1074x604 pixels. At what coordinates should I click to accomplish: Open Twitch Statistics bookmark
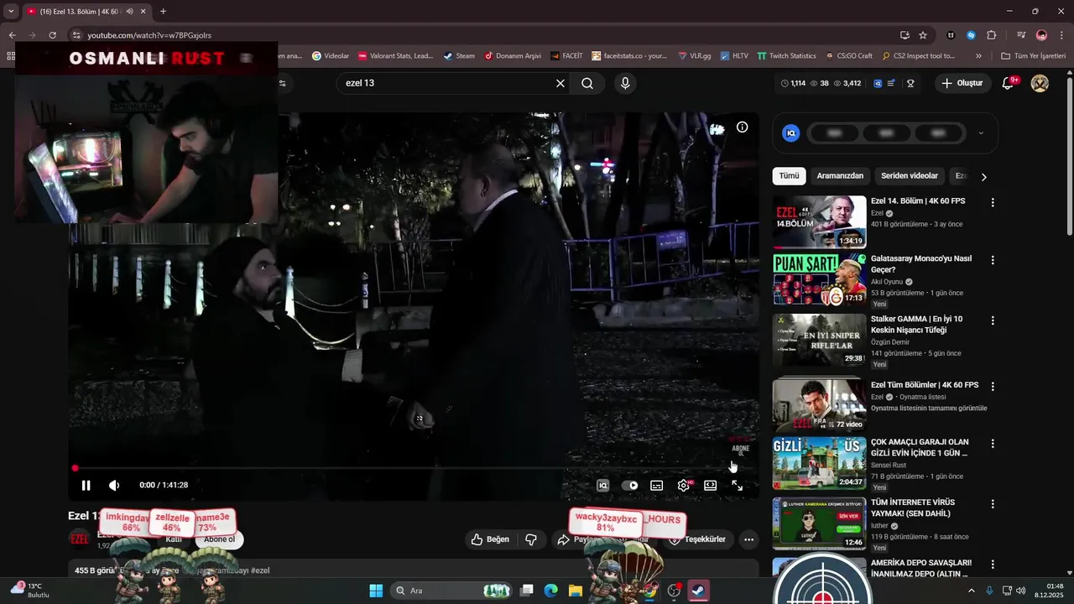coord(786,56)
